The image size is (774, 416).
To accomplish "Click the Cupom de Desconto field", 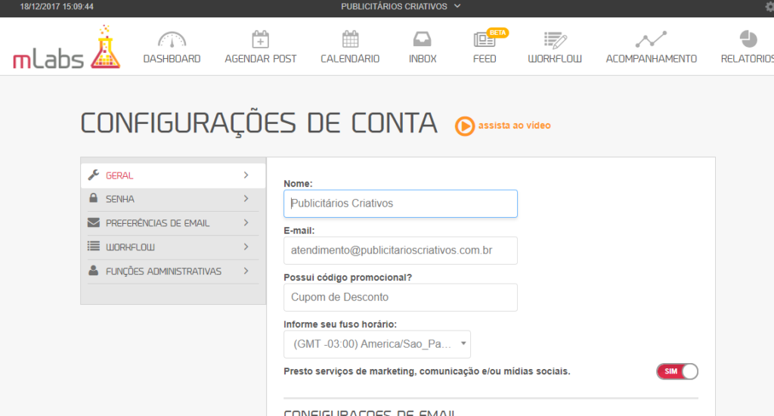I will (x=401, y=297).
